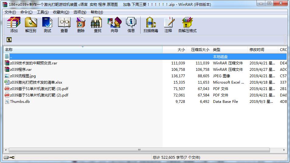Click size value 9,728
The image size is (290, 163).
(180, 101)
